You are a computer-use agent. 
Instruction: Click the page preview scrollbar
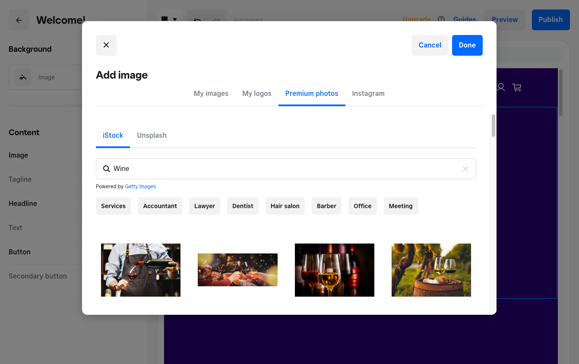pyautogui.click(x=561, y=93)
